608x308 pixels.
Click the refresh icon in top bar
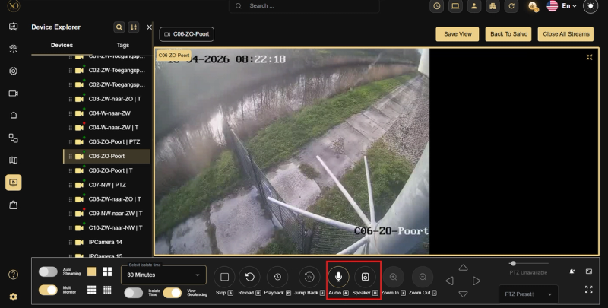tap(511, 6)
